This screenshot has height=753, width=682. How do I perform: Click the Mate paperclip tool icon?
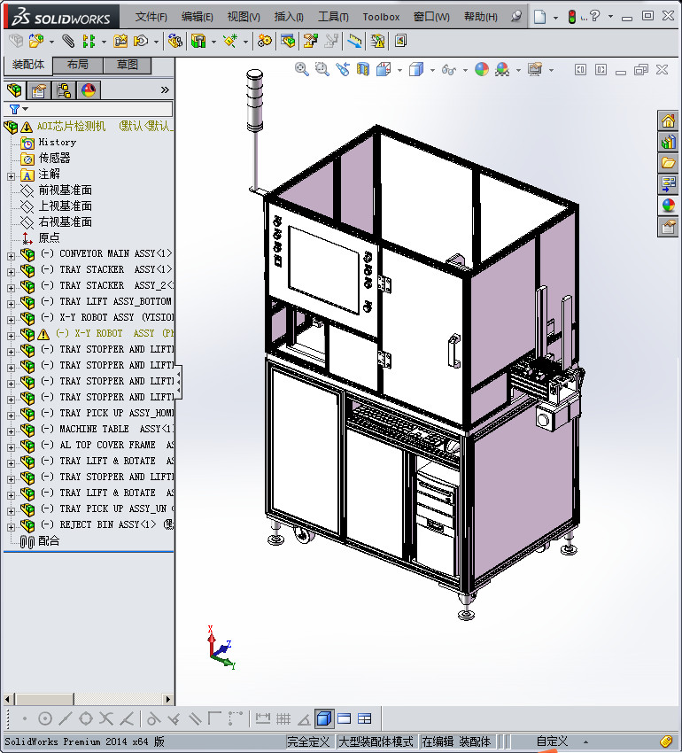pos(68,42)
